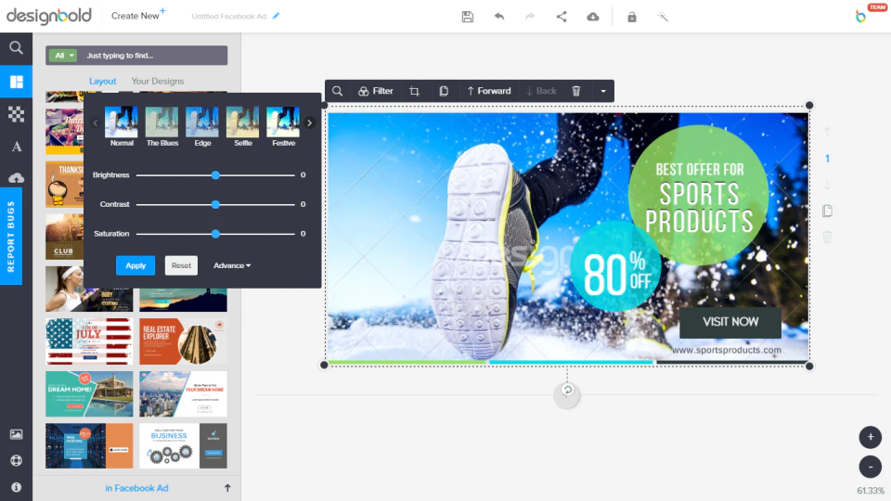891x501 pixels.
Task: Click the lock icon in top toolbar
Action: click(x=632, y=17)
